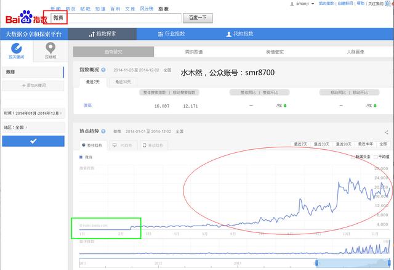Screen dimensions: 394x270
Task: Select the 移动趋势 chart tab
Action: point(154,145)
